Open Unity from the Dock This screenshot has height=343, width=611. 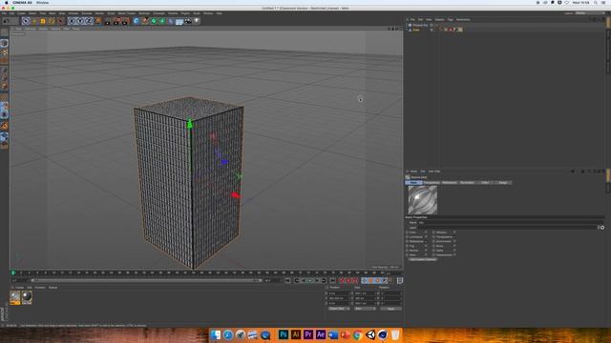pyautogui.click(x=370, y=334)
